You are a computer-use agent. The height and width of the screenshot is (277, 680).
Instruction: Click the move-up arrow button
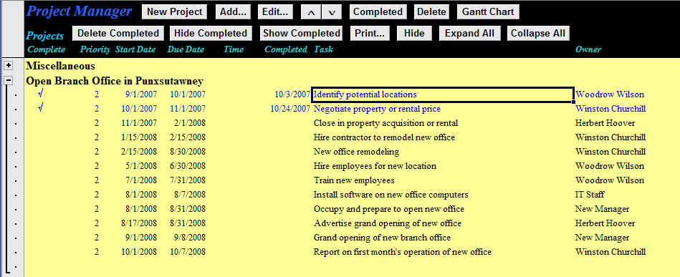[311, 12]
